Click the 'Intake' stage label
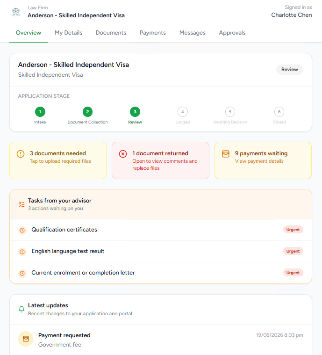The width and height of the screenshot is (322, 355). coord(40,122)
